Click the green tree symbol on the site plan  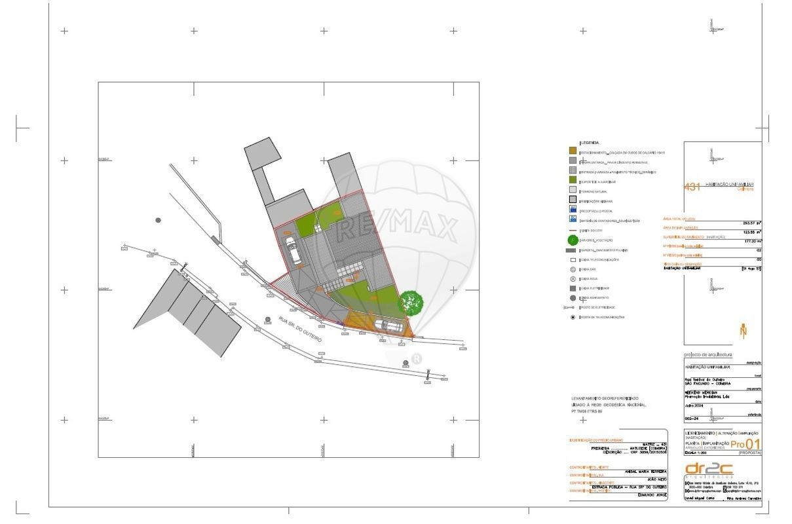(x=411, y=302)
